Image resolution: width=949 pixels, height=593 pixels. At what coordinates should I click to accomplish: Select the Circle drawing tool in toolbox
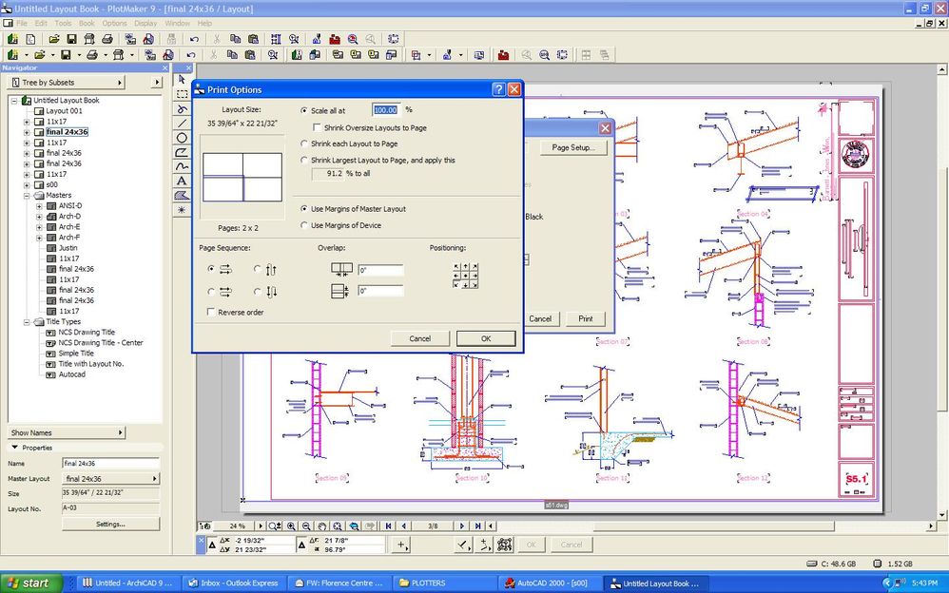pos(182,138)
